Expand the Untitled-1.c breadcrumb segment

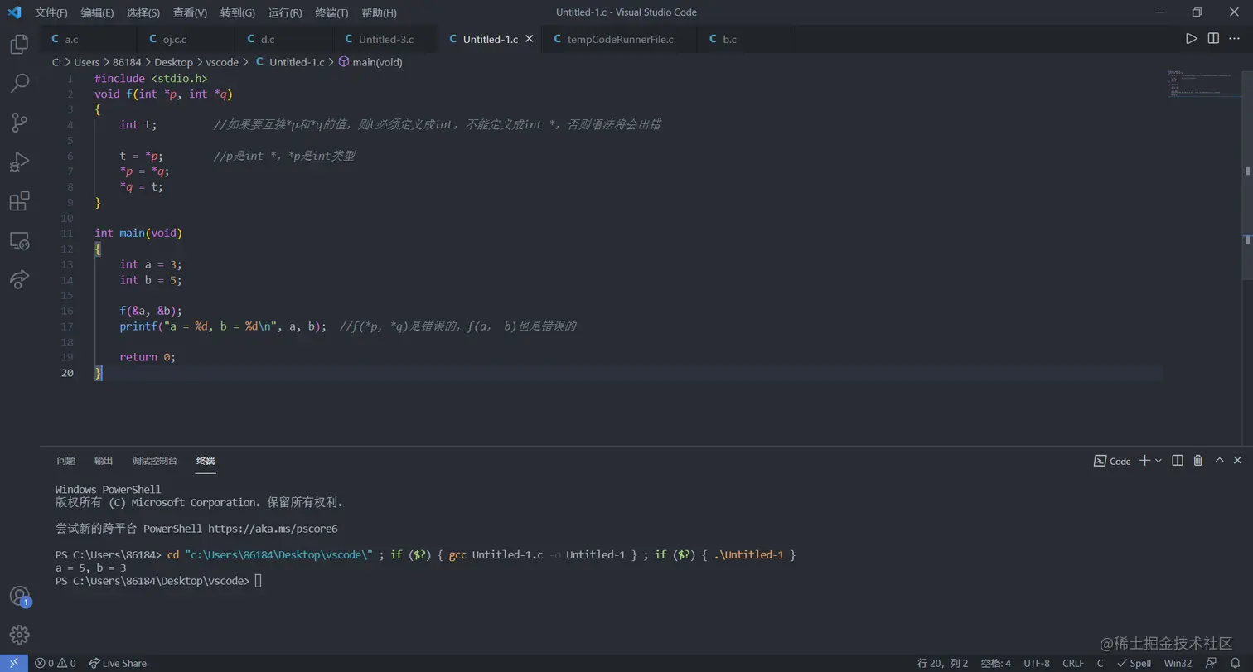[x=289, y=62]
